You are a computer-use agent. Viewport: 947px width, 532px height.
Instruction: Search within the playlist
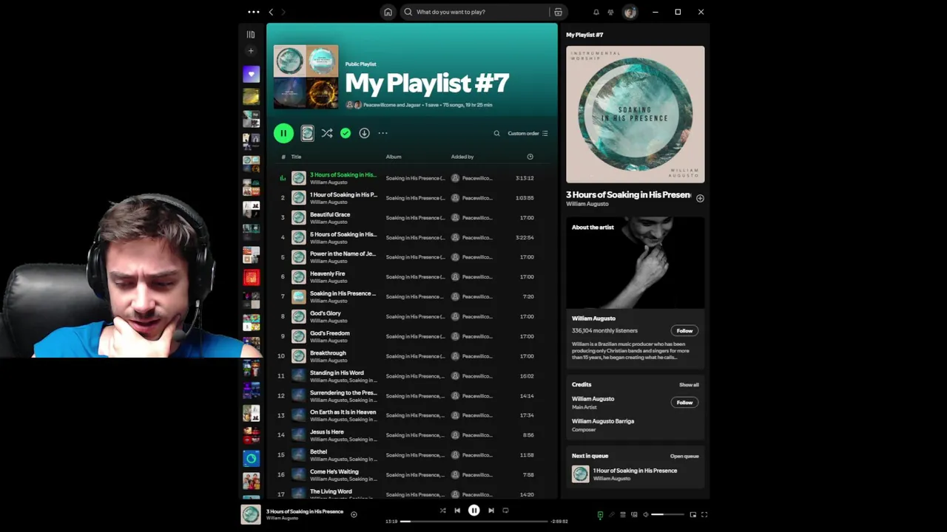[496, 134]
